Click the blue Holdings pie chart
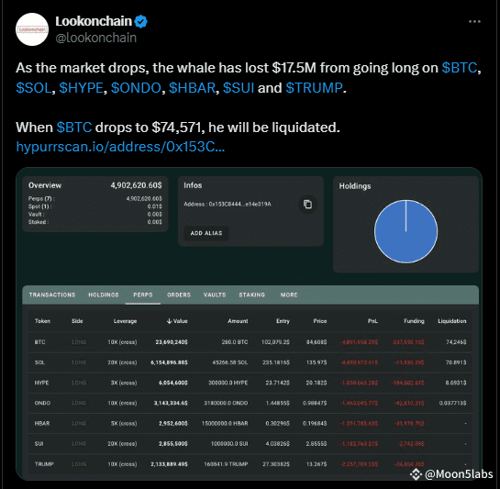This screenshot has width=500, height=489. [x=406, y=231]
